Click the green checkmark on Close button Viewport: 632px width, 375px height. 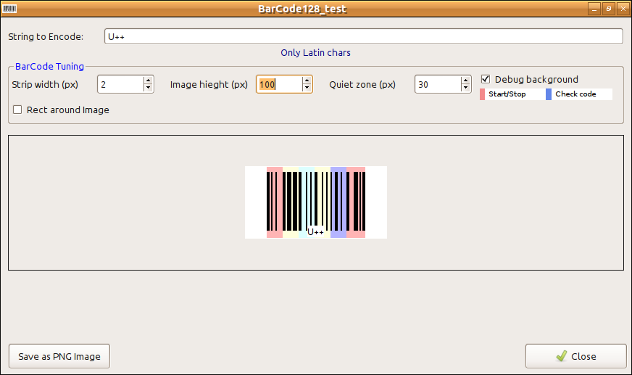pyautogui.click(x=561, y=356)
